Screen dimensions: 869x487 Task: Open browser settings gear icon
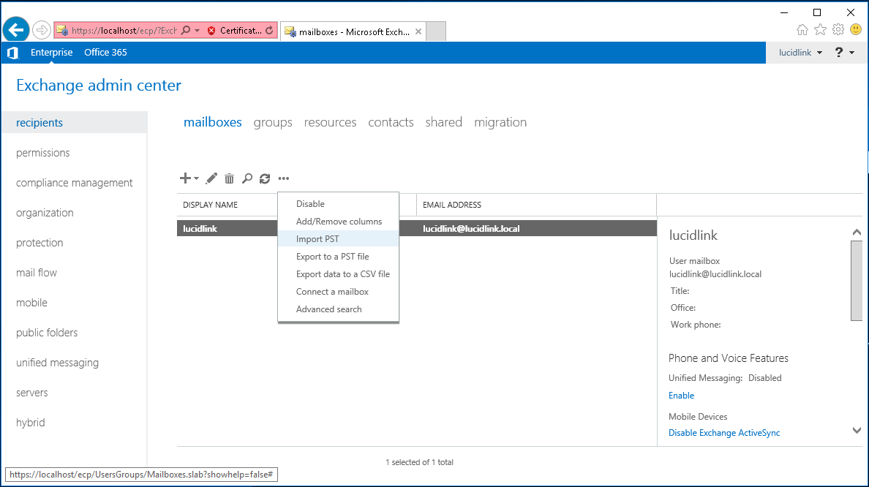click(838, 29)
